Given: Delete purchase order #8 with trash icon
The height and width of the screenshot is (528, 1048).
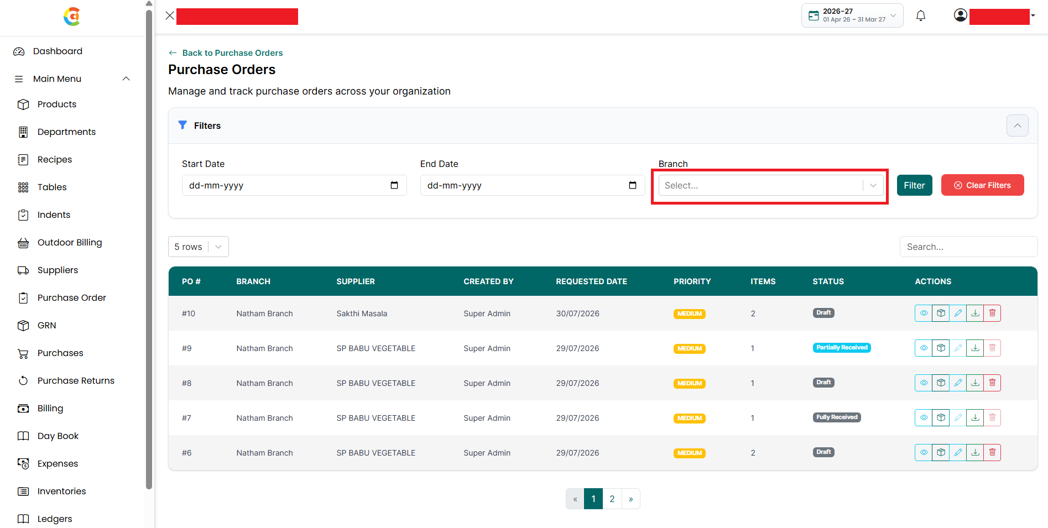Looking at the screenshot, I should (x=992, y=383).
